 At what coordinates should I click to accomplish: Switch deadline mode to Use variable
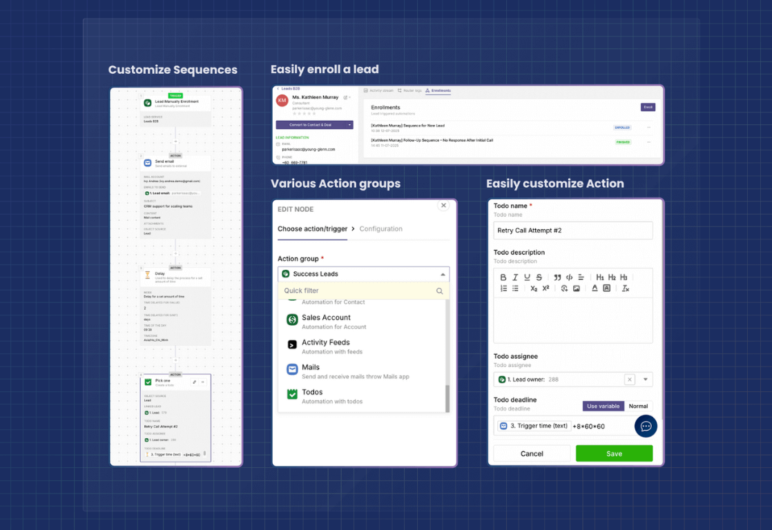point(602,406)
